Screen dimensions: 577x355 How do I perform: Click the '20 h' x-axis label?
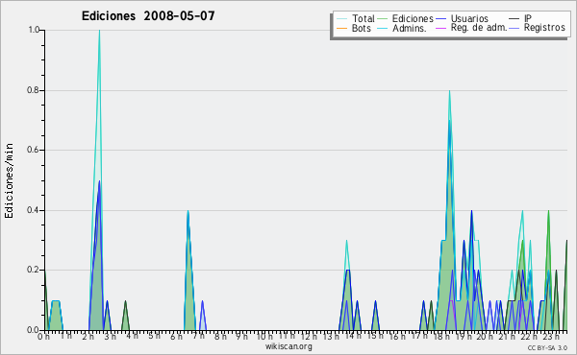pyautogui.click(x=485, y=337)
